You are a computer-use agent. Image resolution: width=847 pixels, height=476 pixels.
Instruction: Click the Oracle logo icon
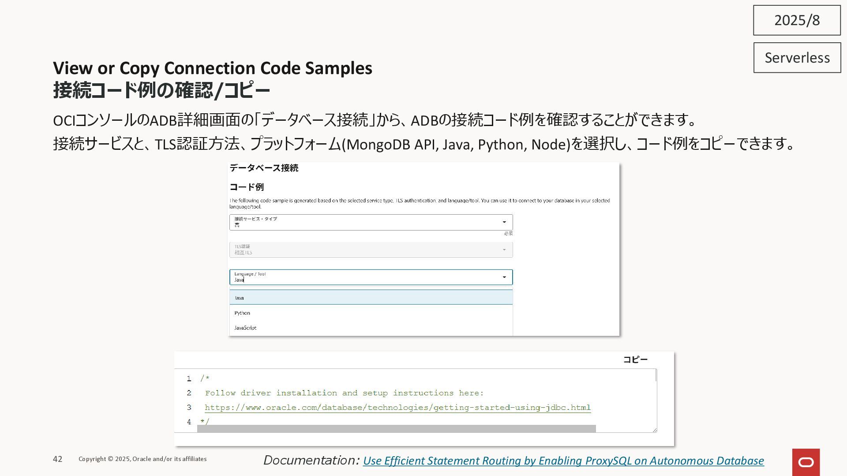(x=806, y=462)
